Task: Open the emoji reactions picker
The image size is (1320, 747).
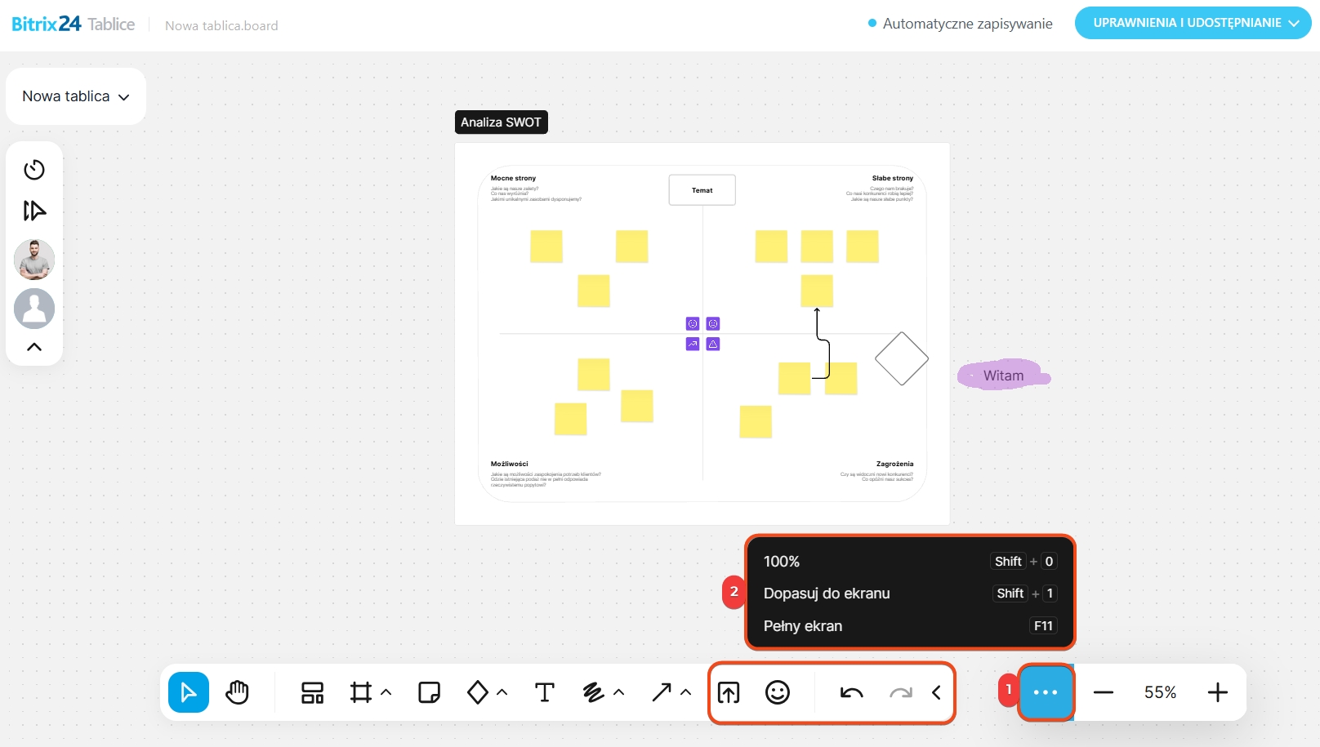Action: tap(777, 692)
